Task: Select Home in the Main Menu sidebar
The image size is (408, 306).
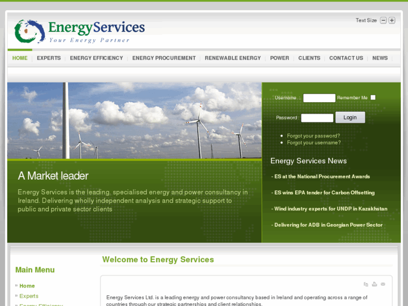Action: click(27, 286)
